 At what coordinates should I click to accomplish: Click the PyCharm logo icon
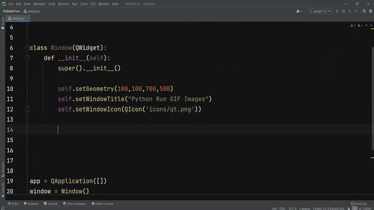4,4
